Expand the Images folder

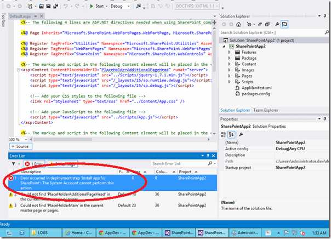coord(230,70)
